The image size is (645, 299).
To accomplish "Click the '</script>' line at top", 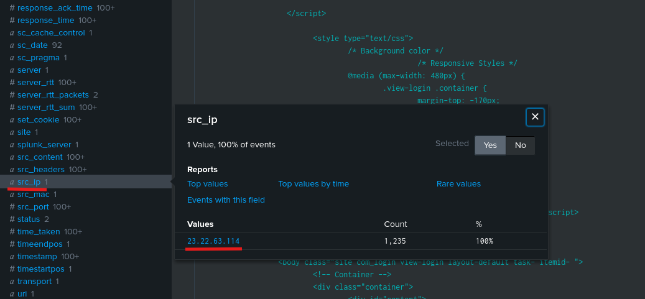I will 306,13.
